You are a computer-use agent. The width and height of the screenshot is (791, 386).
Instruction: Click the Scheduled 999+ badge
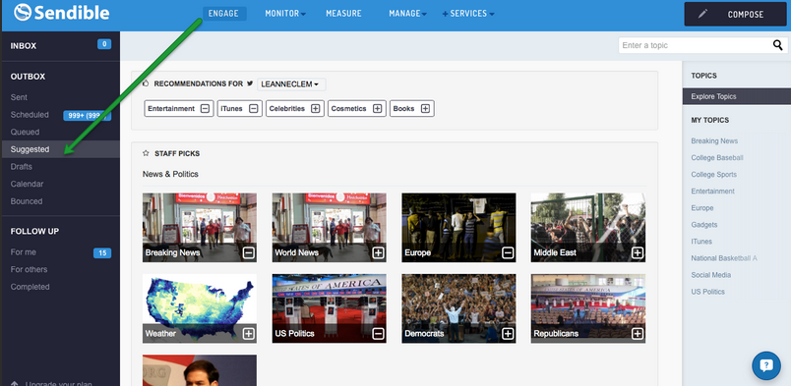pyautogui.click(x=87, y=115)
